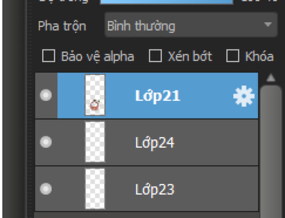
Task: Hide the Lớp23 layer
Action: coord(46,189)
